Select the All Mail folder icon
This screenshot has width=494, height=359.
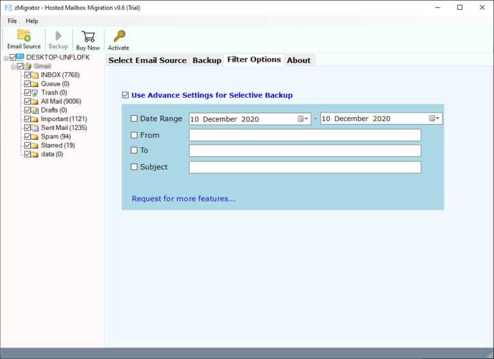point(35,102)
